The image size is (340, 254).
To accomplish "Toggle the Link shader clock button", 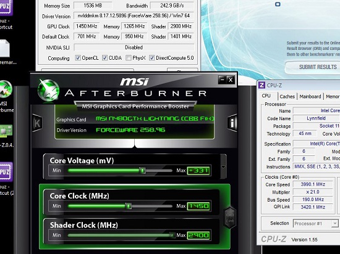I will [x=229, y=218].
